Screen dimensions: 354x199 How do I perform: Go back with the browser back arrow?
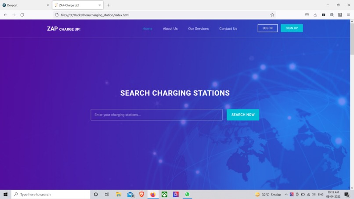[5, 15]
